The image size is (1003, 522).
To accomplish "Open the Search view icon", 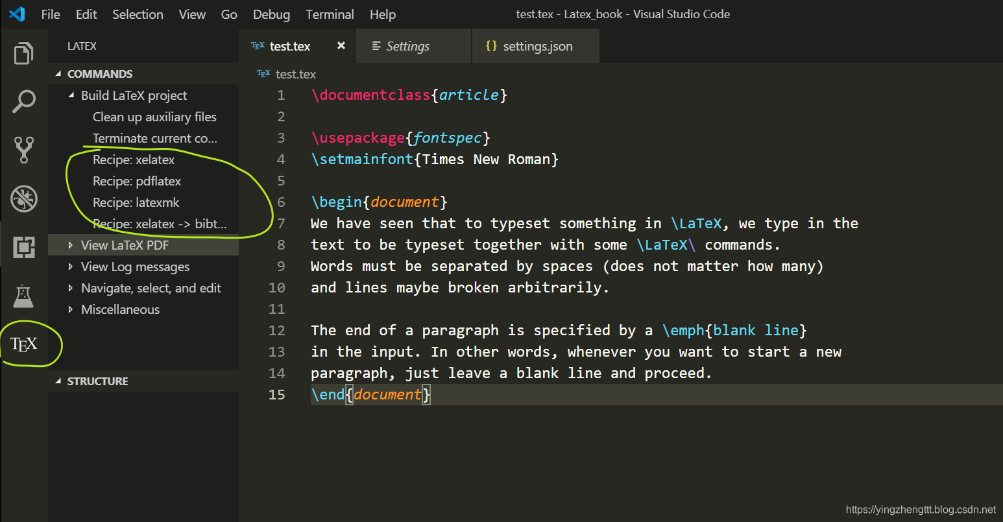I will pos(24,101).
